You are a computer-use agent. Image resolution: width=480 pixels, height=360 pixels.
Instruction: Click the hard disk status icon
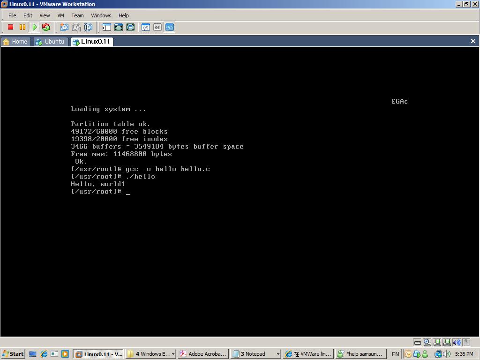417,343
